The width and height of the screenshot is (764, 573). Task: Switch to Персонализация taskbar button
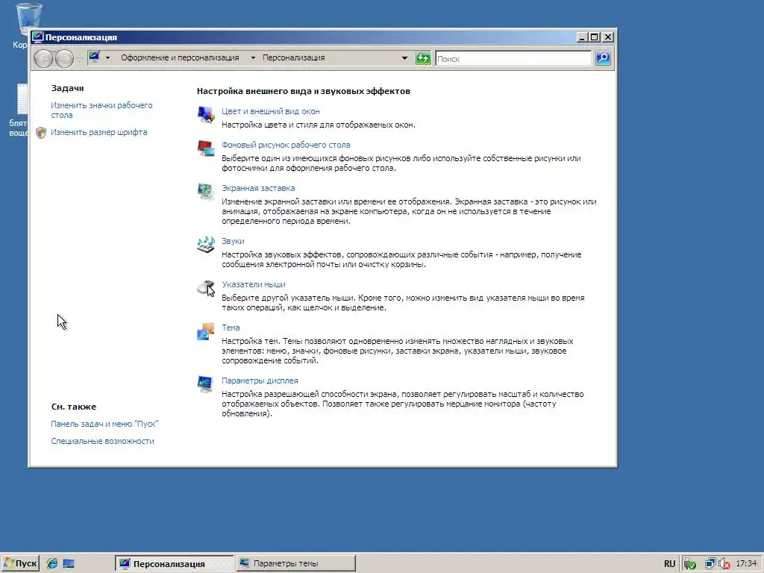[x=175, y=564]
